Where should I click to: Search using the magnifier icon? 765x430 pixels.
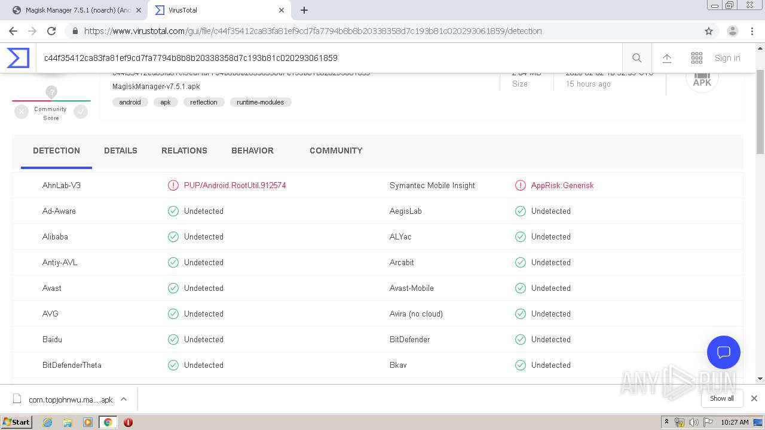637,58
